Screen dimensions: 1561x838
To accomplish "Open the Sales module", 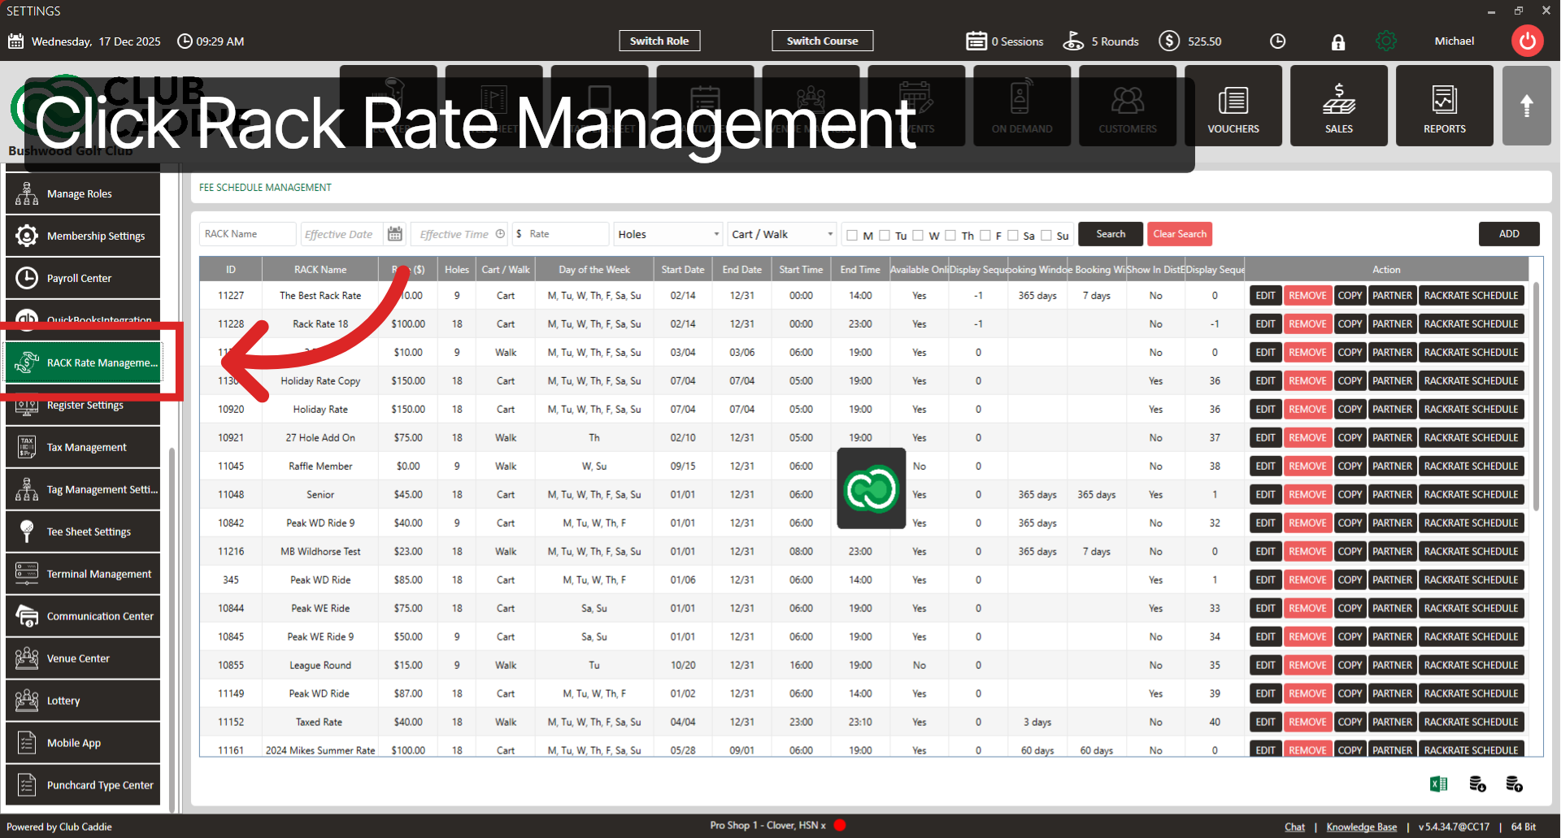I will tap(1338, 106).
